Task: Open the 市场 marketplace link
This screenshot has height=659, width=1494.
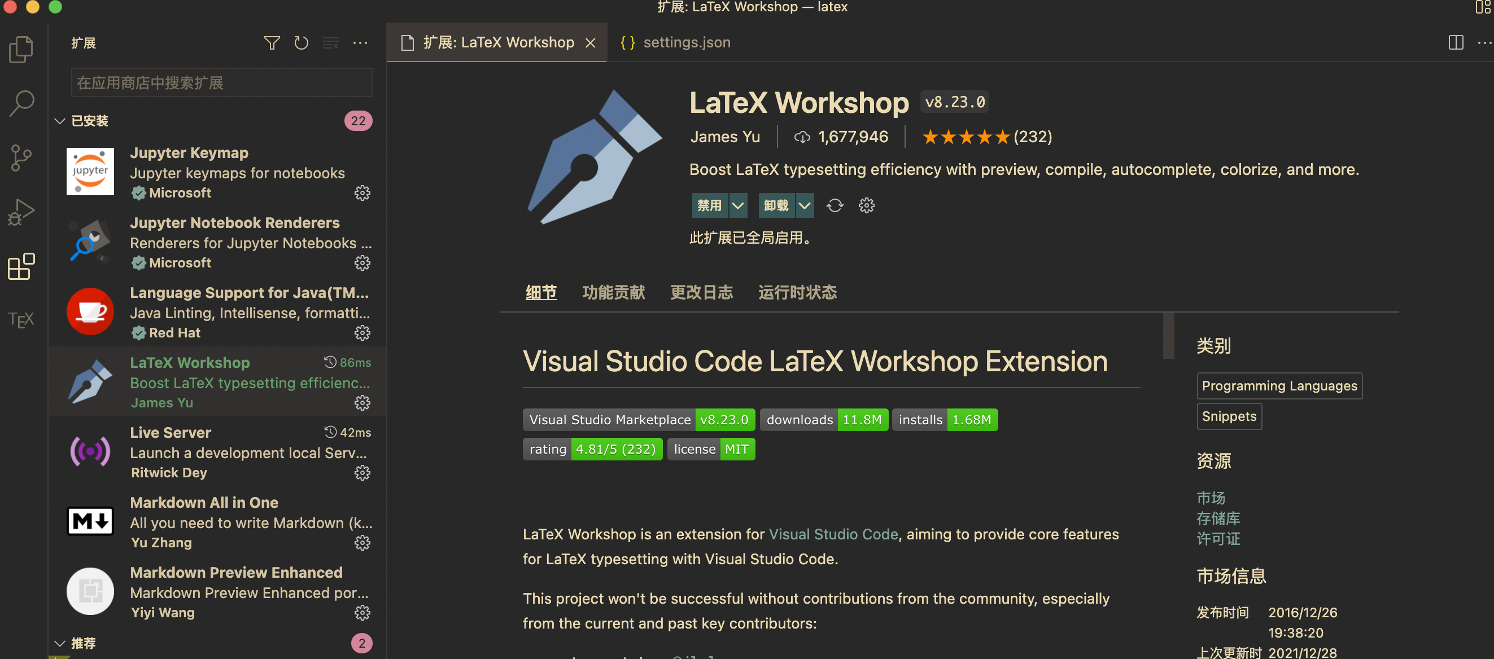Action: tap(1211, 498)
